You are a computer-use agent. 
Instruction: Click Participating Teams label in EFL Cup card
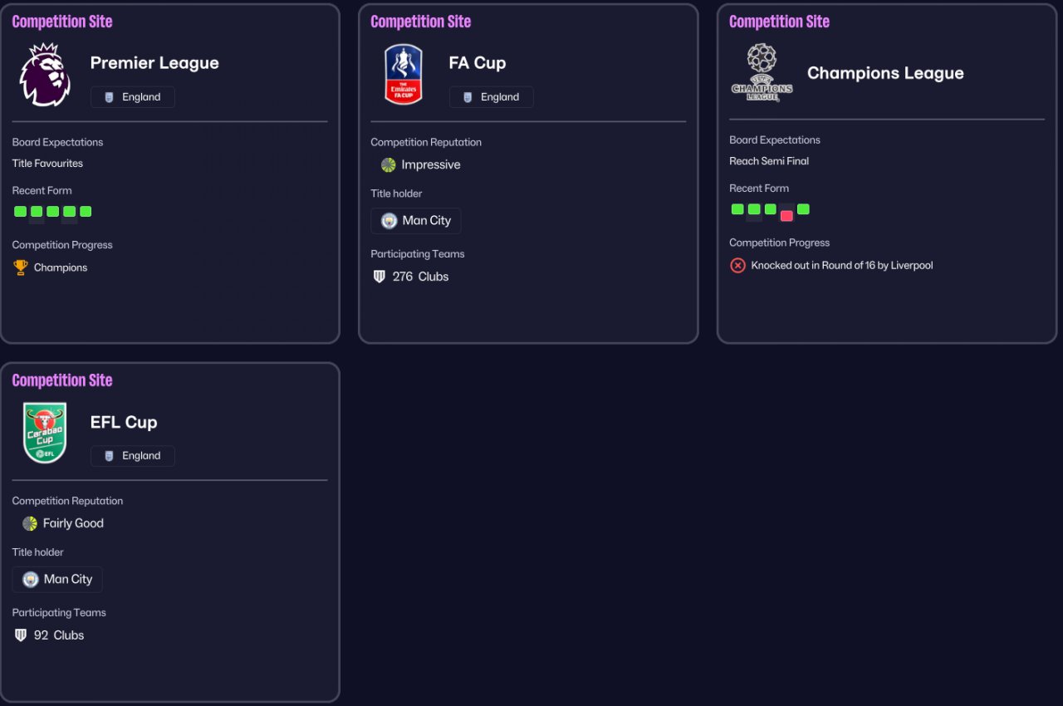pos(59,613)
